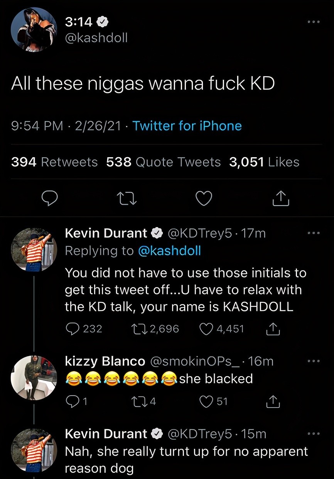The image size is (334, 479).
Task: Retweet kizzy Blanco's tweet
Action: (x=138, y=402)
